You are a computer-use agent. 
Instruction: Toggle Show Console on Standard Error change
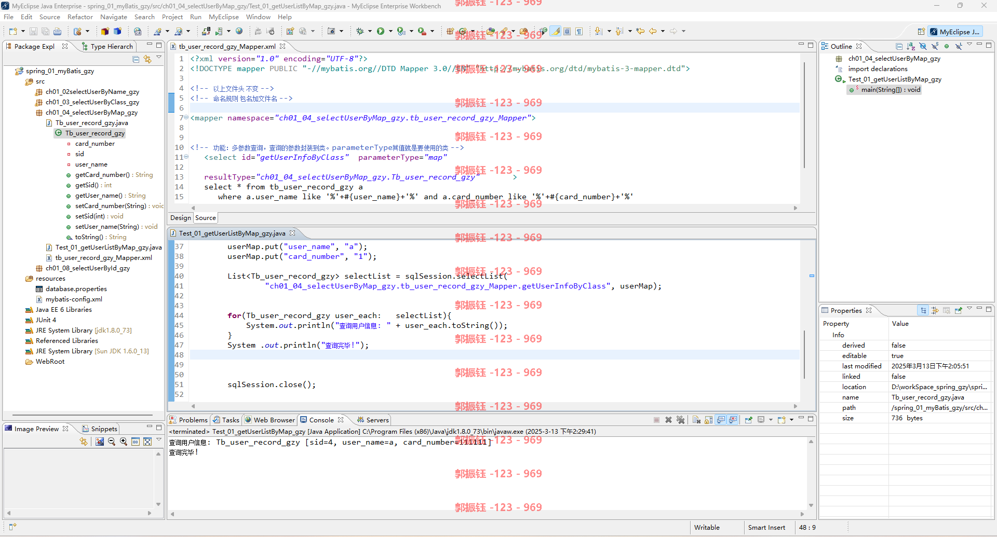(733, 420)
